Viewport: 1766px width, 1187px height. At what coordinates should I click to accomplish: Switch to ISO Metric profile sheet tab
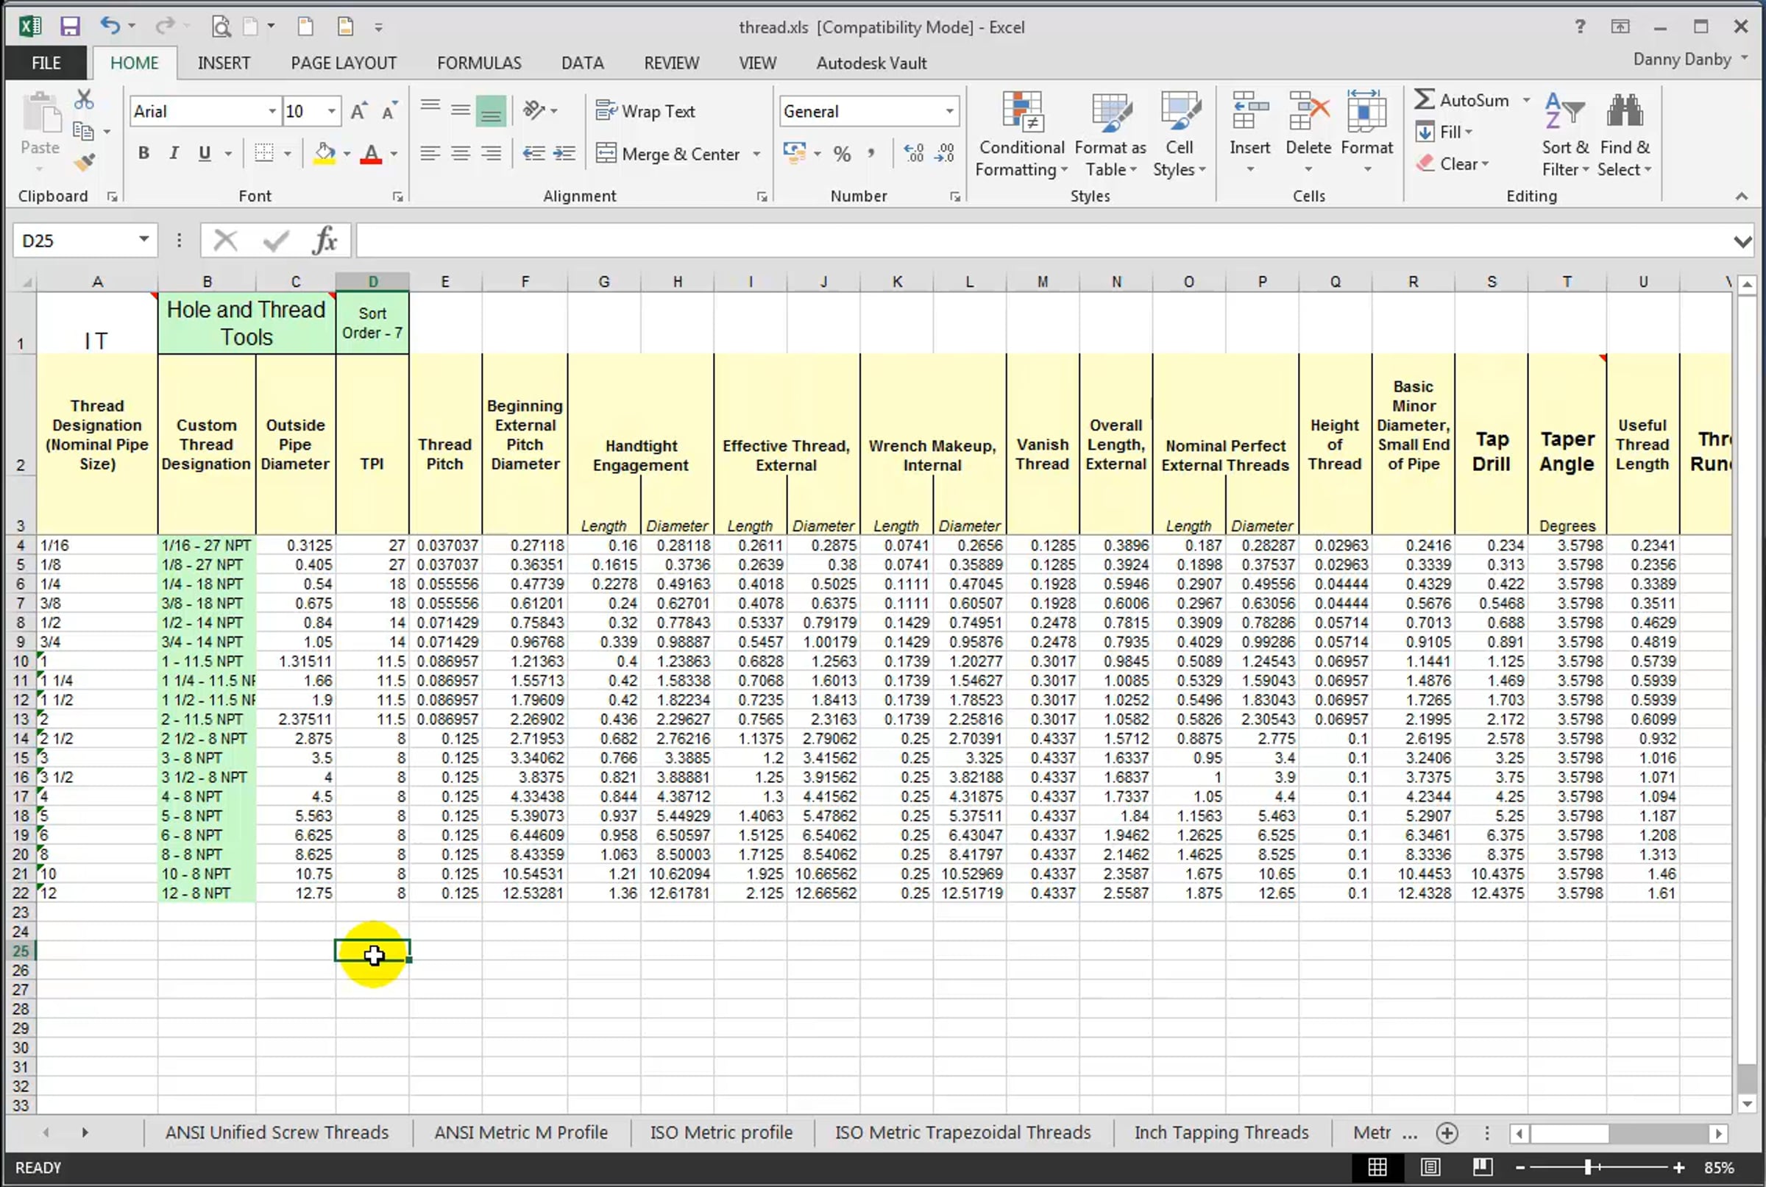click(720, 1133)
